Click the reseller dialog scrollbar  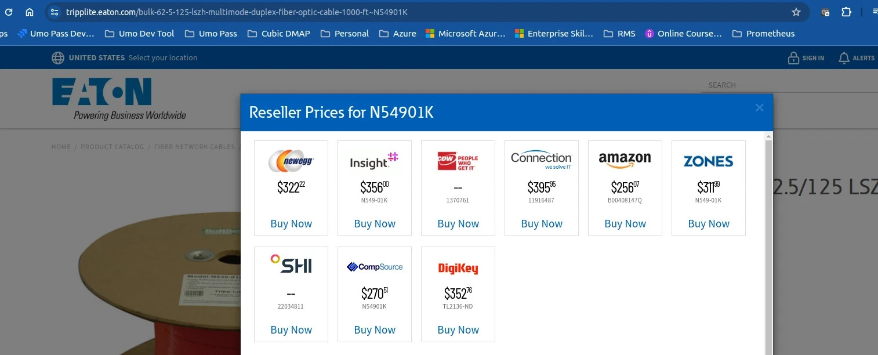769,244
